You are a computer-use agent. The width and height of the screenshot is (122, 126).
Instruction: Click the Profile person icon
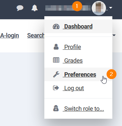56,47
